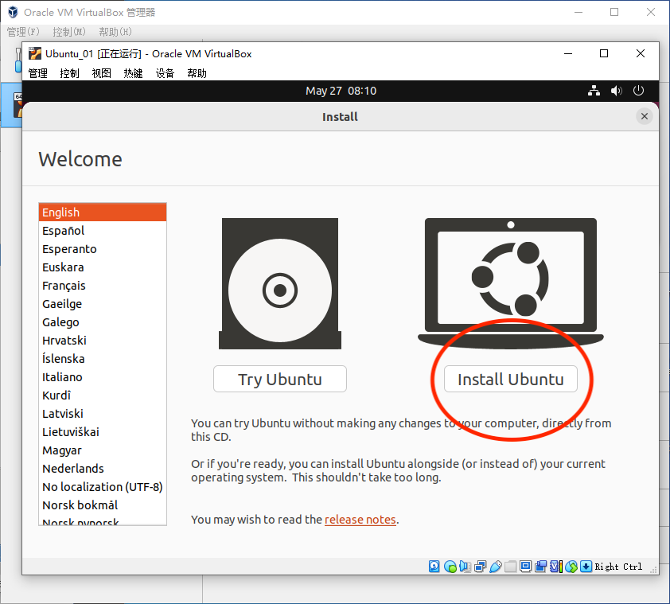The height and width of the screenshot is (604, 670).
Task: Click the Right Ctrl host key label
Action: point(618,567)
